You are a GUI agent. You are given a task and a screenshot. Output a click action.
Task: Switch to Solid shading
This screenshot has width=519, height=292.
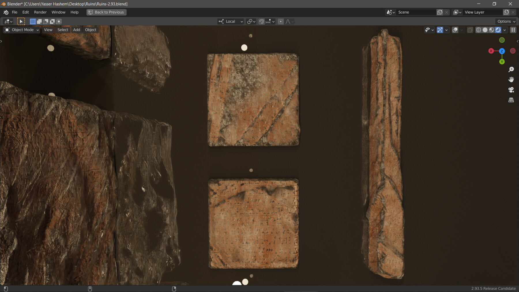point(485,30)
